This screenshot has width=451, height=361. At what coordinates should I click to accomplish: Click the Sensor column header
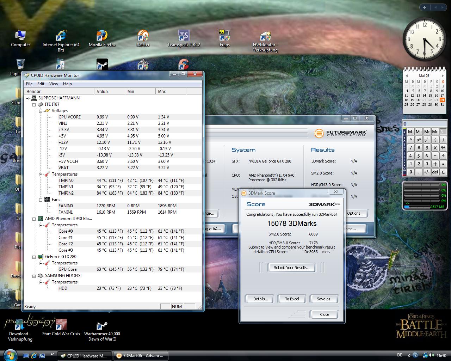click(59, 91)
